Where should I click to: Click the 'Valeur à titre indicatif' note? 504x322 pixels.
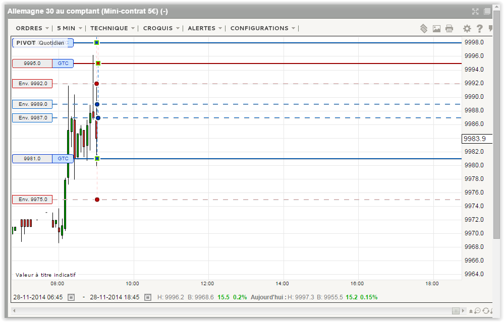[45, 275]
